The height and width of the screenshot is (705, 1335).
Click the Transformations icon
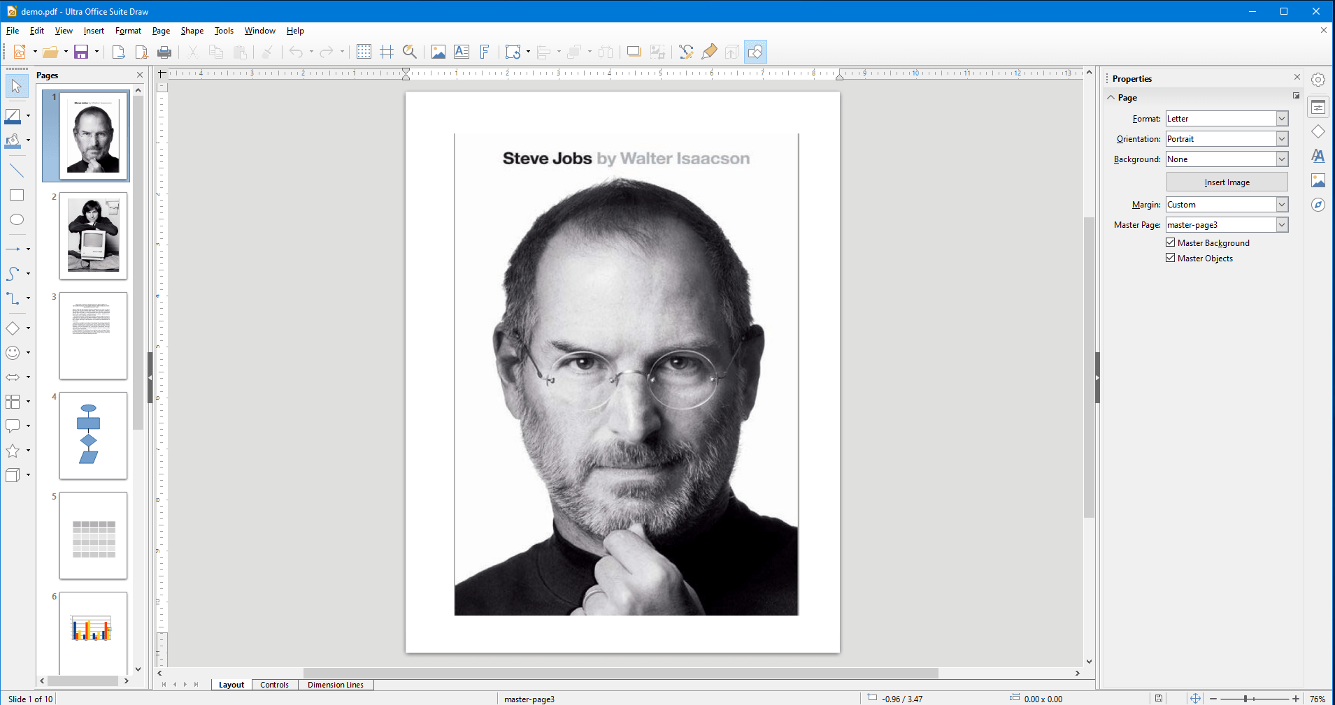[513, 52]
